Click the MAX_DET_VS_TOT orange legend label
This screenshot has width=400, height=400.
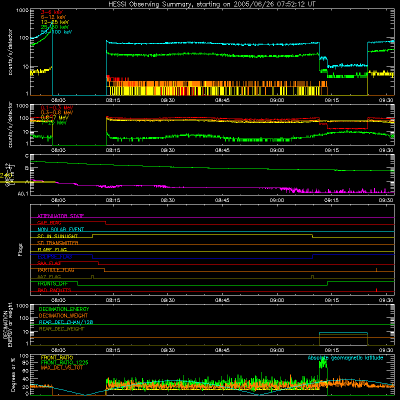pos(61,367)
